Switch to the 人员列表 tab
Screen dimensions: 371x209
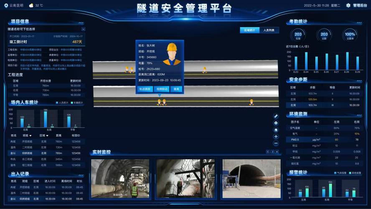tap(269, 30)
